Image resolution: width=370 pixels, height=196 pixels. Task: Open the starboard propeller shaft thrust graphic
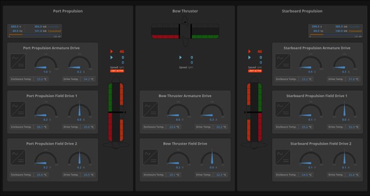[254, 113]
